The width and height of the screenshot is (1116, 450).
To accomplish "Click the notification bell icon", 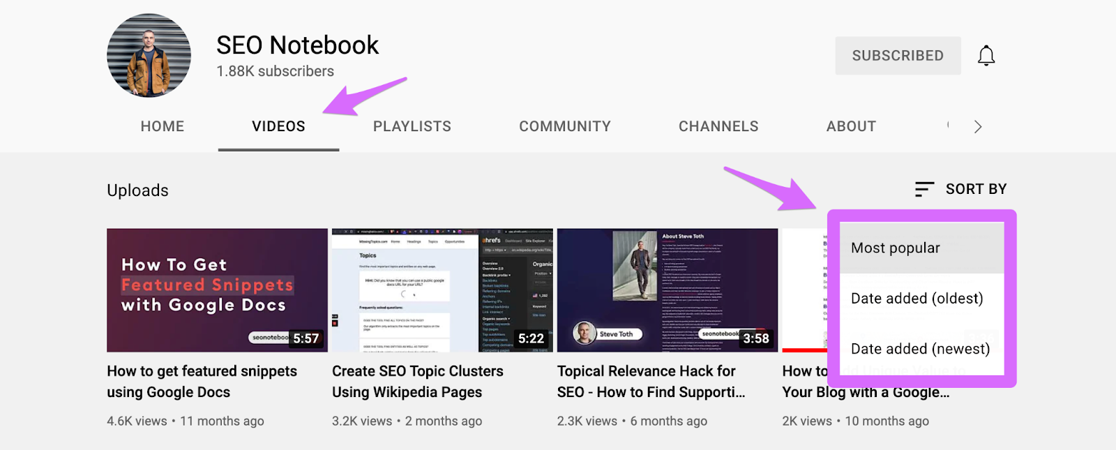I will pyautogui.click(x=986, y=56).
